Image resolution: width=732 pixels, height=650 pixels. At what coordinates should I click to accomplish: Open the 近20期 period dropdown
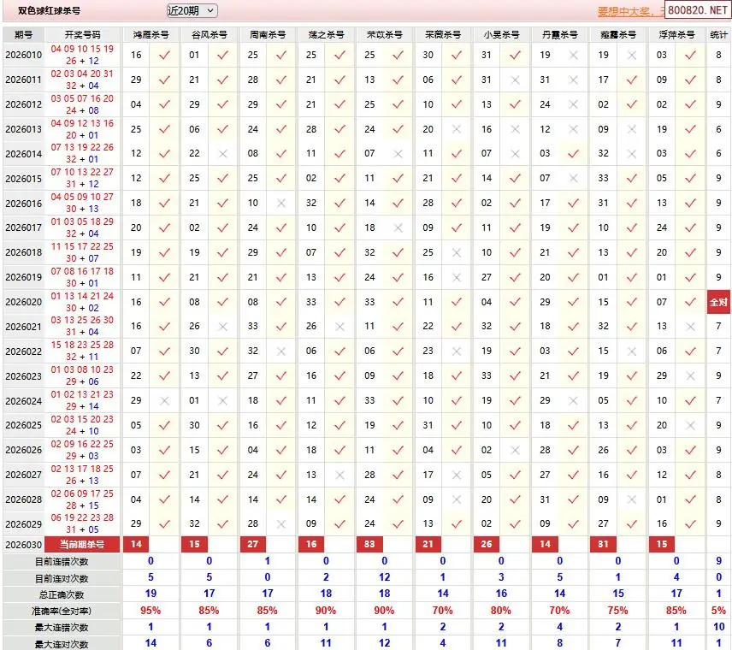click(192, 10)
